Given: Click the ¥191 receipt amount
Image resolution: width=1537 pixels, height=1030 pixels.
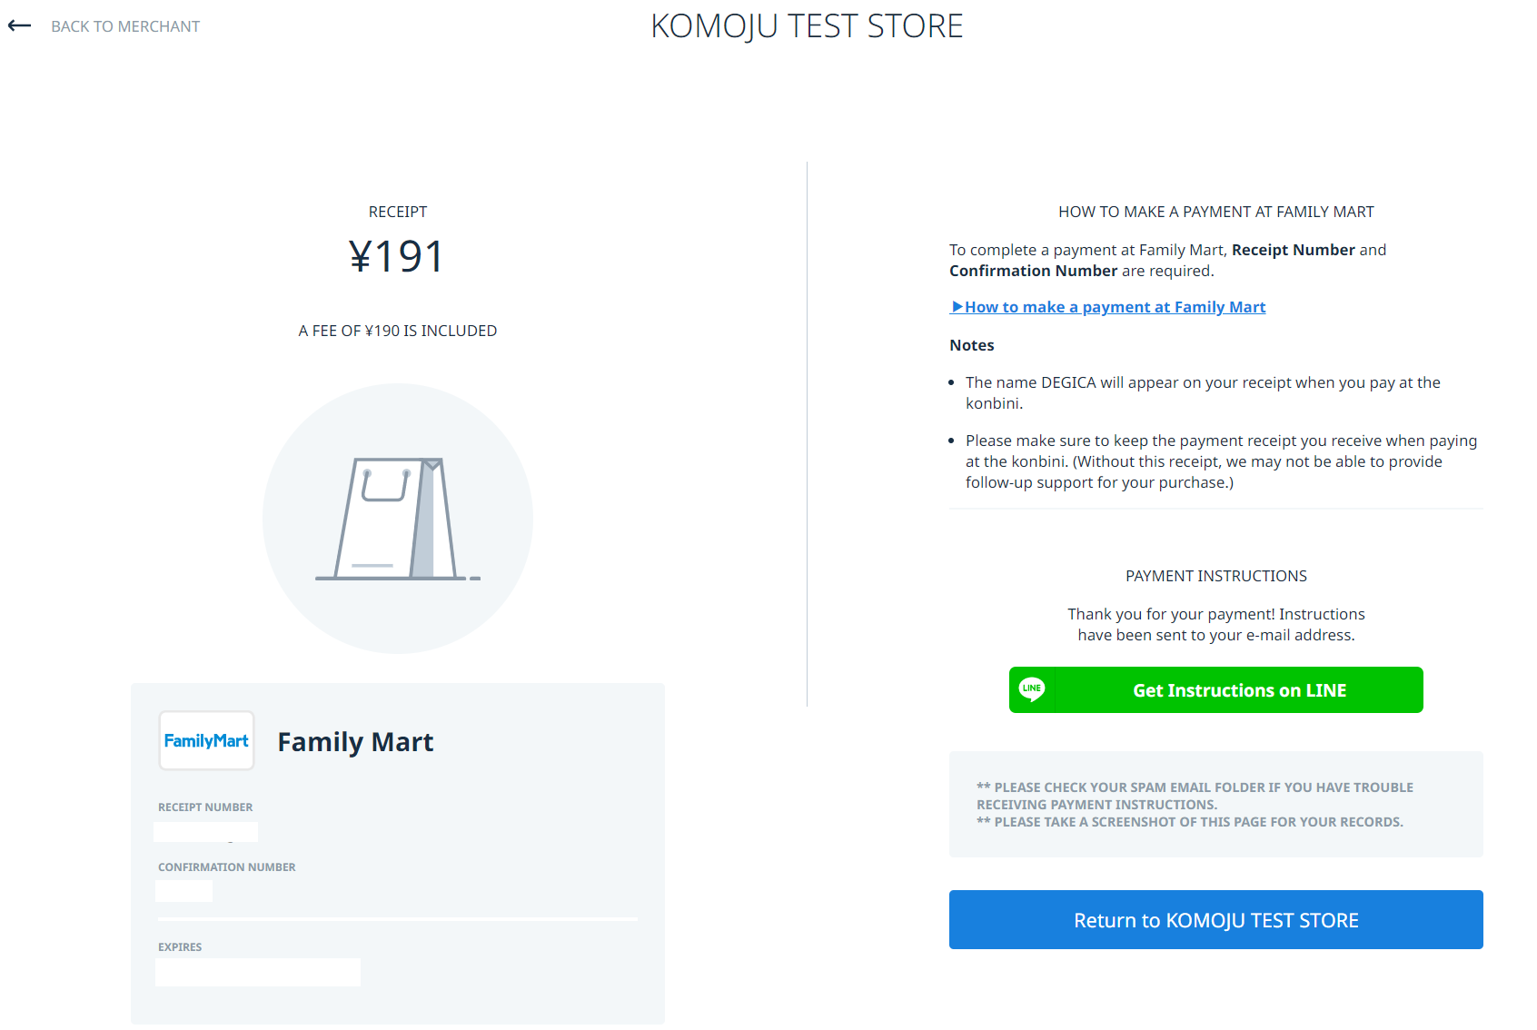Looking at the screenshot, I should pos(397,256).
